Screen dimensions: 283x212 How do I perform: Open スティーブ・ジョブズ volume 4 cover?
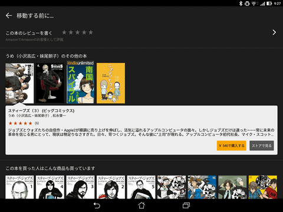50,187
